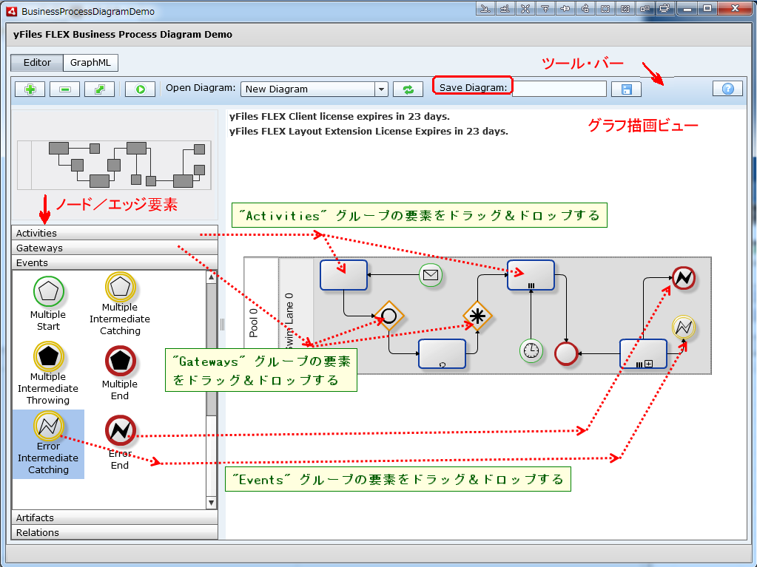Image resolution: width=757 pixels, height=567 pixels.
Task: Switch to the GraphML tab
Action: [x=90, y=63]
